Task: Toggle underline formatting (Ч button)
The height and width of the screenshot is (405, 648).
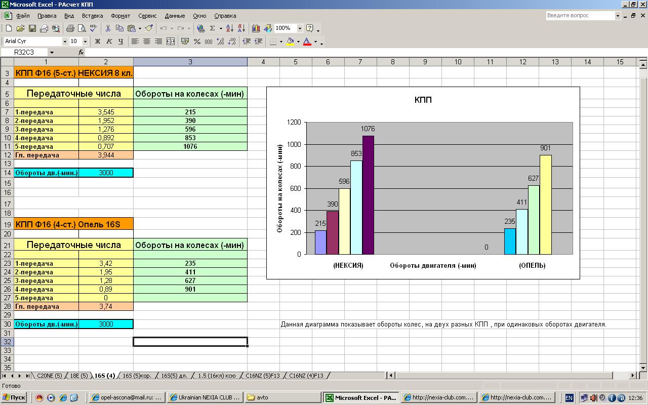Action: point(120,42)
